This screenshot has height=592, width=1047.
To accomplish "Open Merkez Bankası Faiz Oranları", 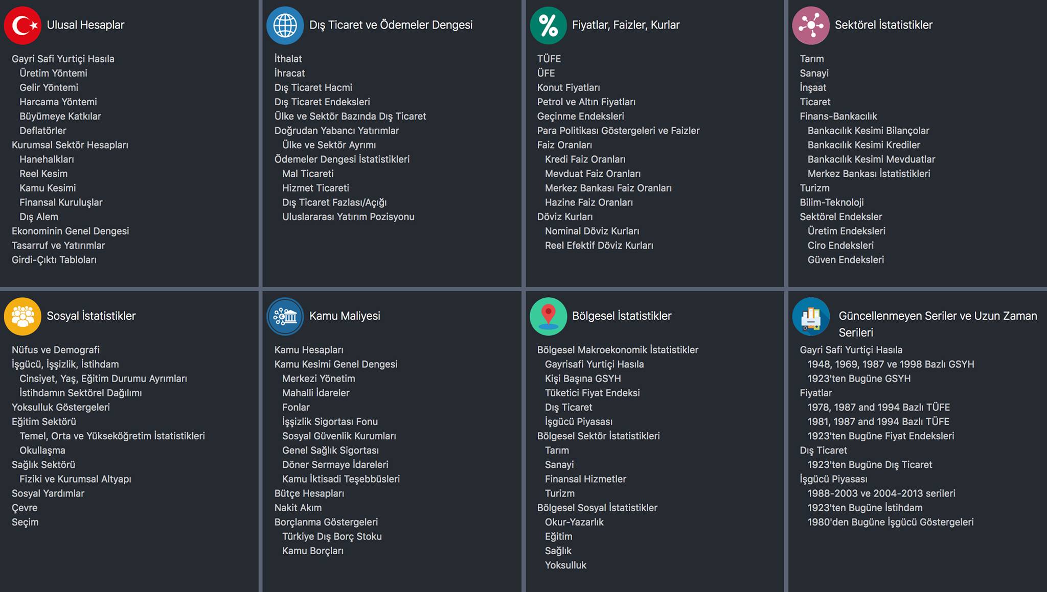I will coord(608,188).
